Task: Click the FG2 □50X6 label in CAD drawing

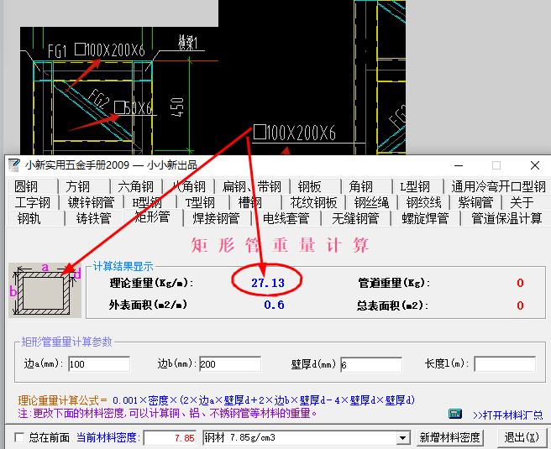Action: [120, 103]
